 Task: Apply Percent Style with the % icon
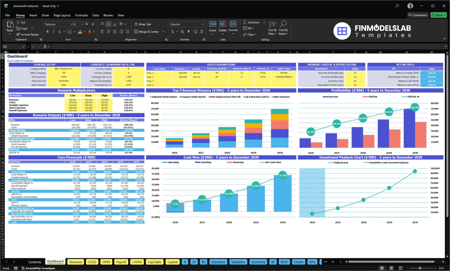(182, 31)
